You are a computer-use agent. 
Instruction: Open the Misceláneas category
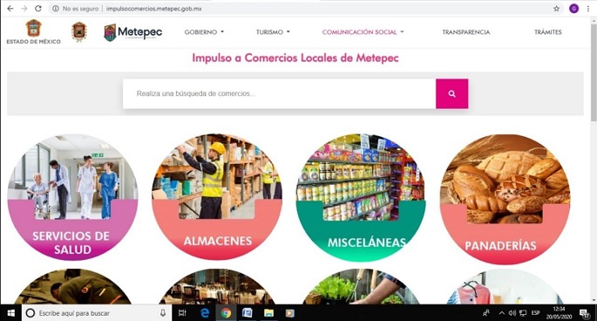(361, 197)
